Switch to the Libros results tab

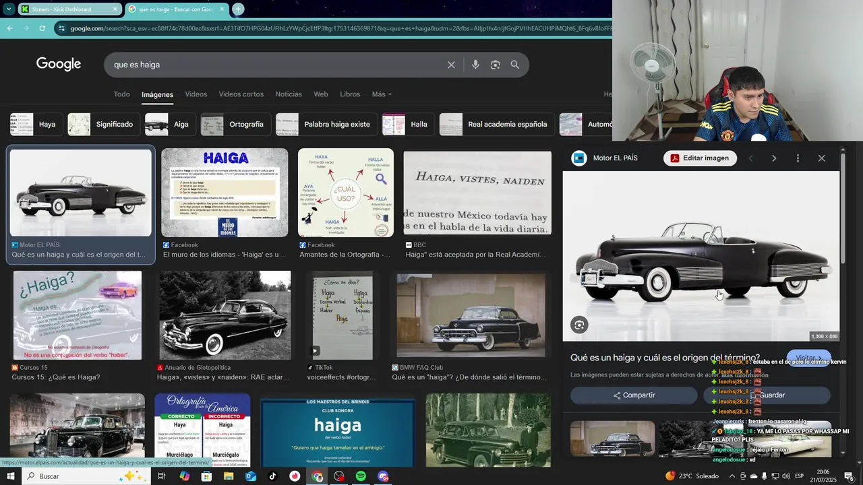coord(350,94)
